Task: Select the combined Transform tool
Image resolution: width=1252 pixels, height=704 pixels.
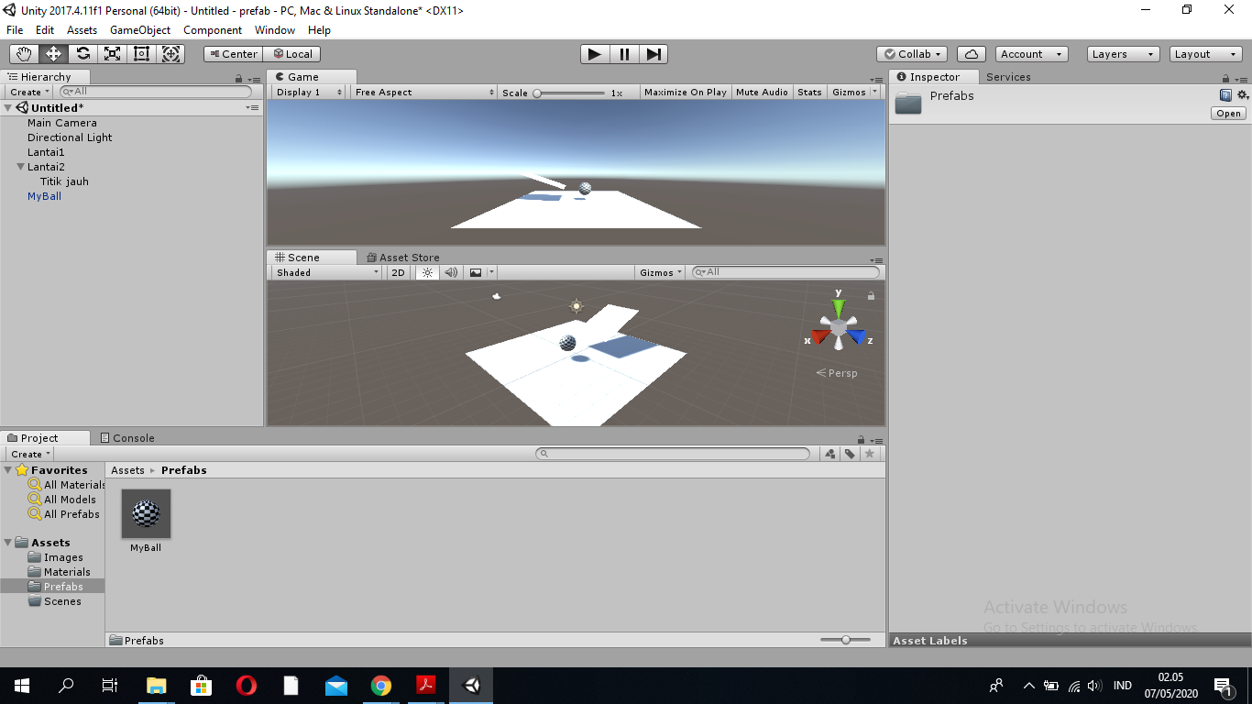Action: pos(170,54)
